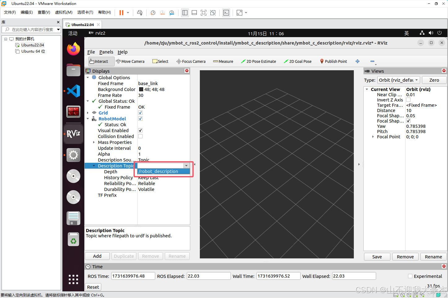Screen dimensions: 448x298
Task: Enable Collision Enabled for RobotModel
Action: pos(140,136)
